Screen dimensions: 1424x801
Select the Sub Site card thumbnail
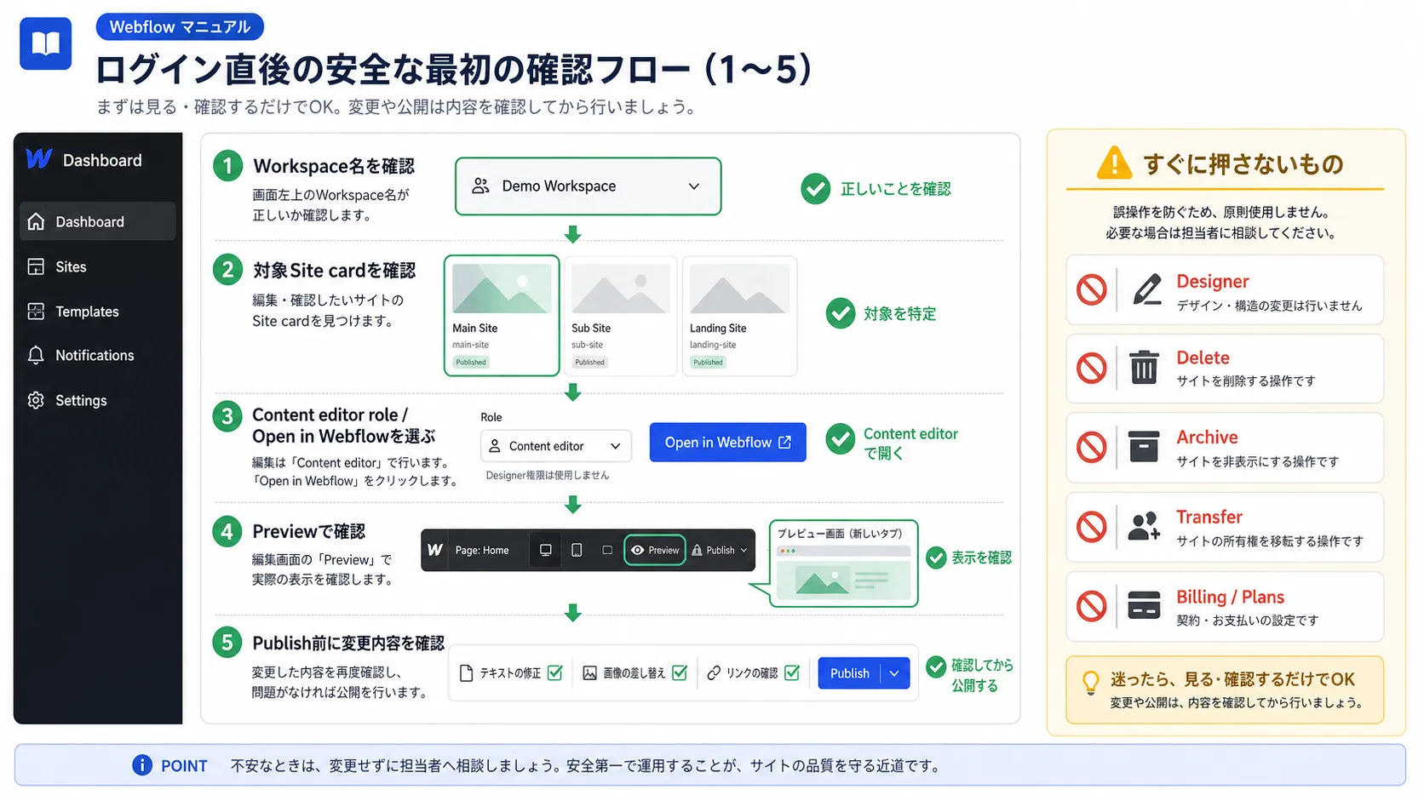tap(620, 289)
